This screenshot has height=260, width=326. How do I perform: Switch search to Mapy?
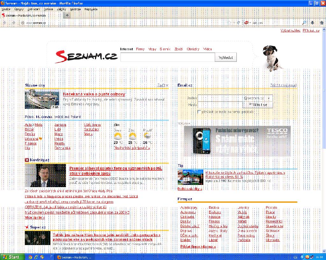(152, 49)
